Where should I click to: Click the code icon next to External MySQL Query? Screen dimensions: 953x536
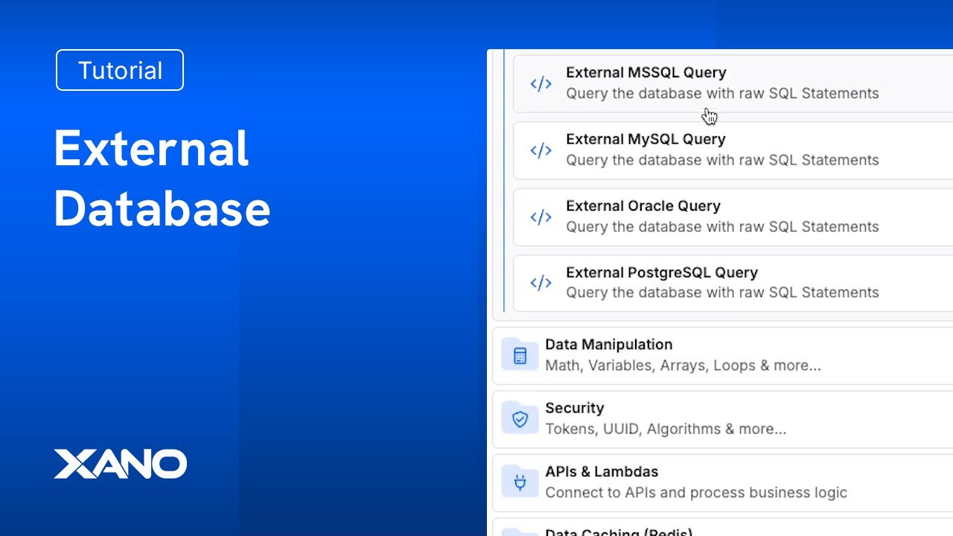(541, 150)
